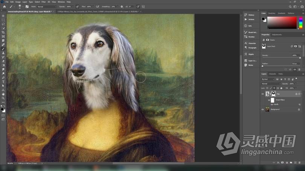
Task: Add a layer style (fx)
Action: [x=278, y=162]
